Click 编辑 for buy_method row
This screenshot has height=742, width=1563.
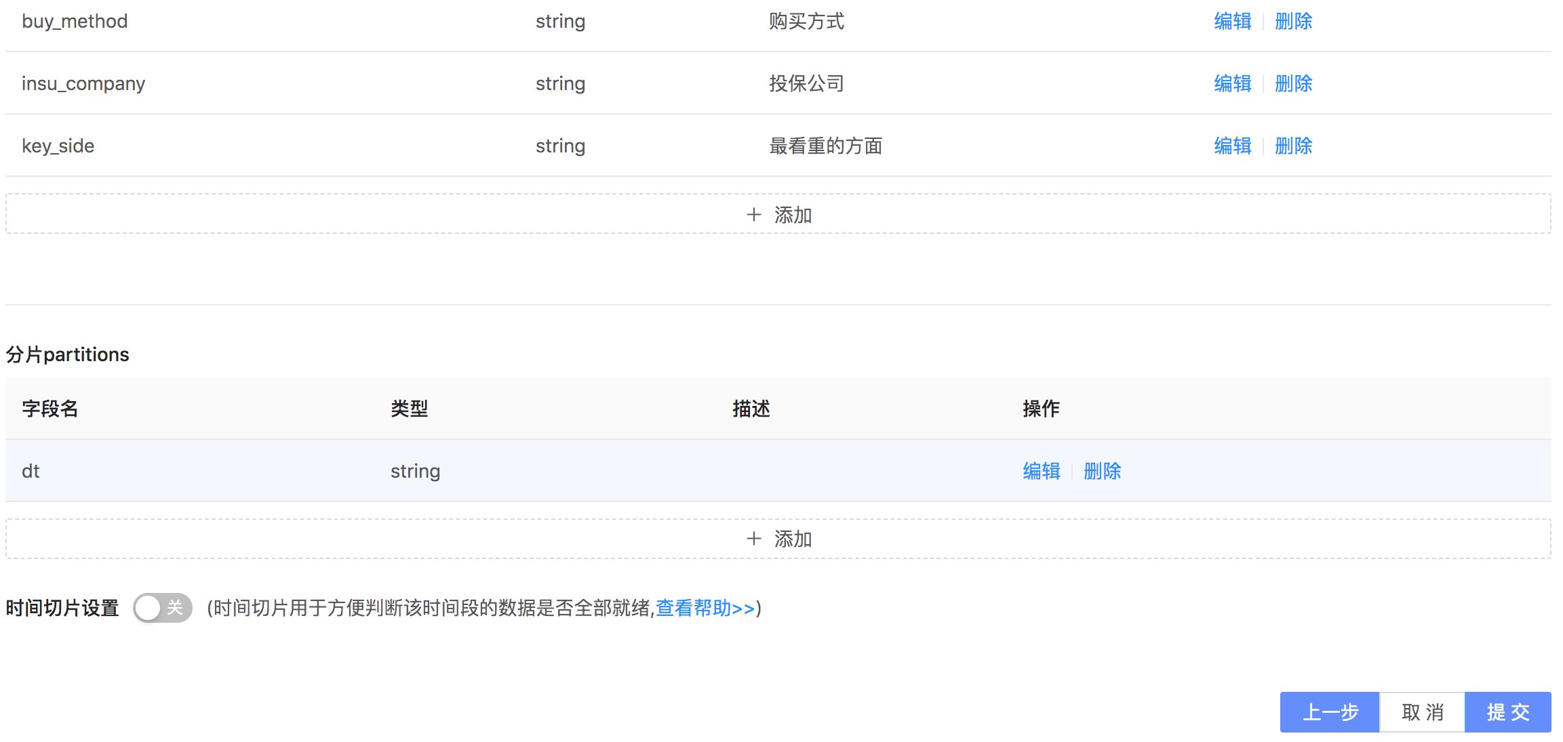coord(1232,21)
